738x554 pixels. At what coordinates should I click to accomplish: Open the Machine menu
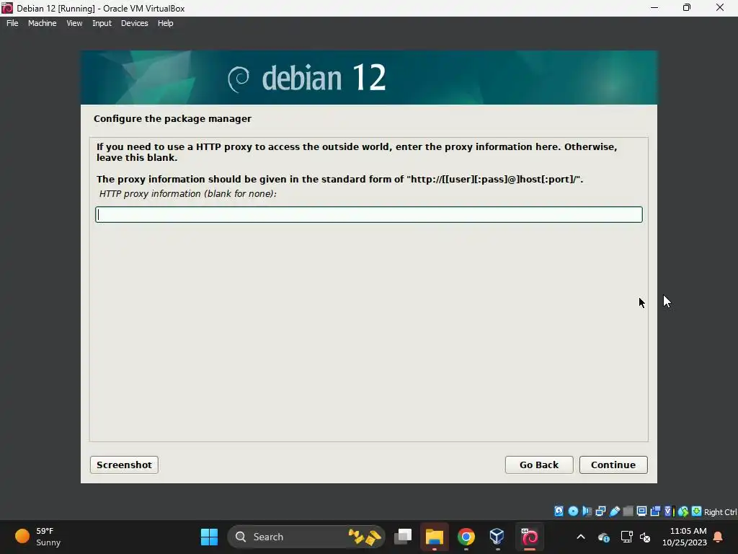(x=42, y=23)
